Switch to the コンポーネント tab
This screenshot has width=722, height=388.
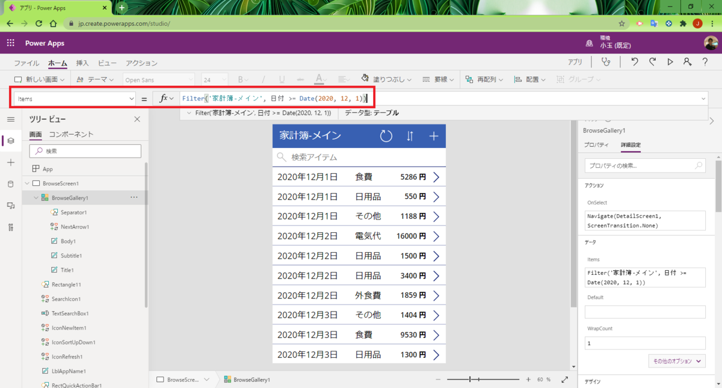(x=71, y=134)
